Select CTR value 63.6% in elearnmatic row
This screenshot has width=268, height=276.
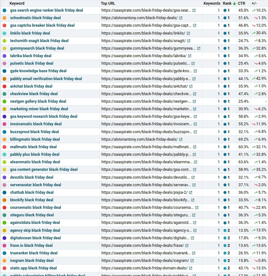click(x=243, y=162)
